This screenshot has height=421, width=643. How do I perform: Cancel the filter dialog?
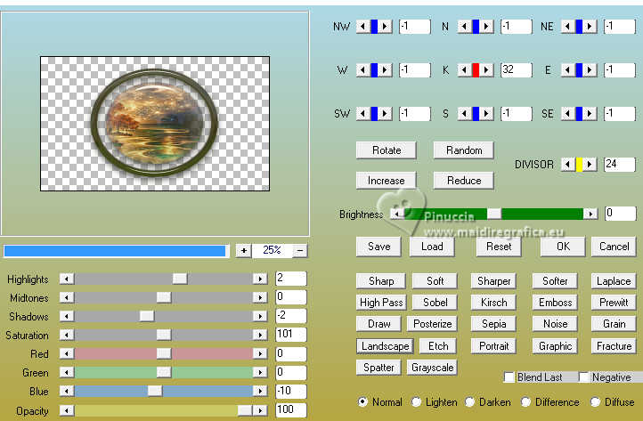tap(614, 247)
